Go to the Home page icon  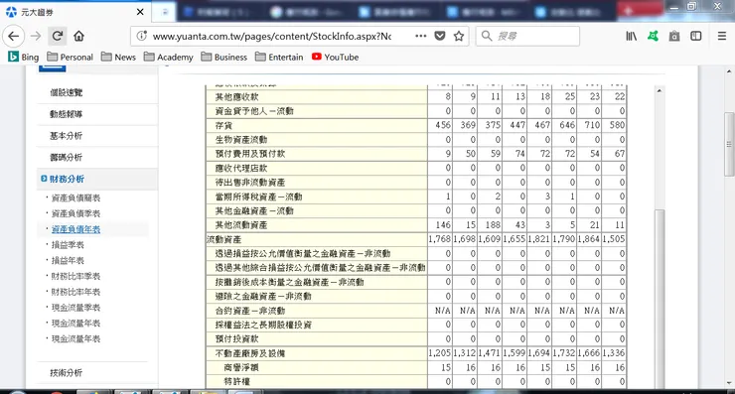[x=78, y=36]
